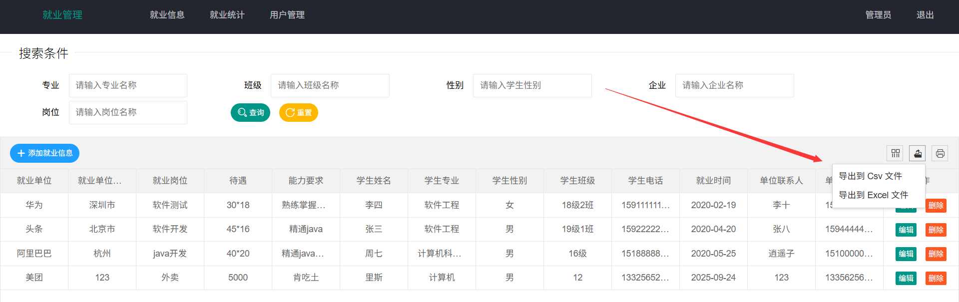The height and width of the screenshot is (302, 959).
Task: Click 编辑 for the 美团 row
Action: pyautogui.click(x=906, y=278)
